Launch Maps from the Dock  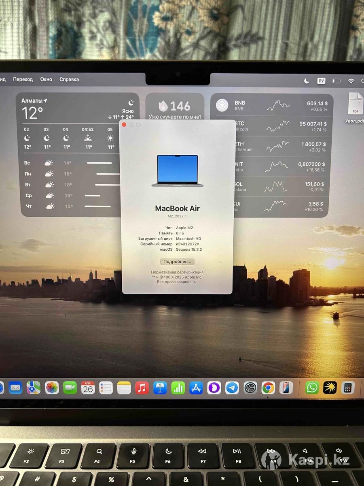coord(34,388)
